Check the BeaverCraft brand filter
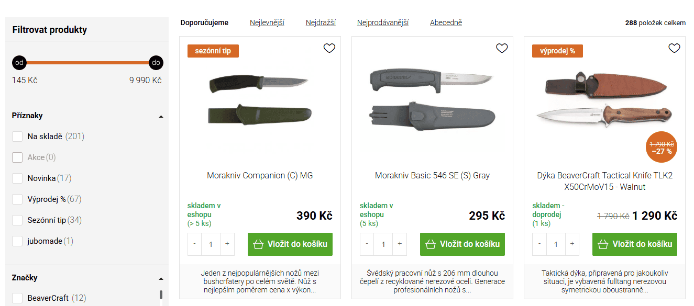Screen dimensions: 694x306 (x=17, y=298)
